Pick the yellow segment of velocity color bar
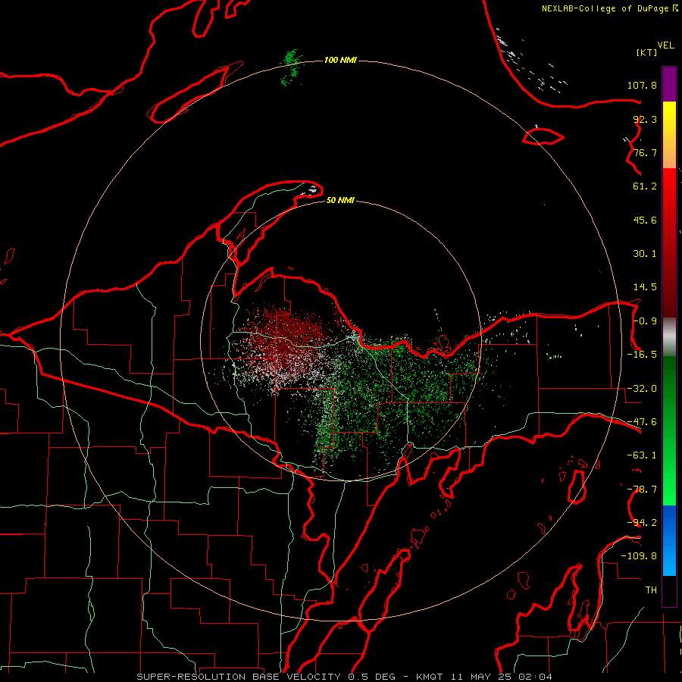The width and height of the screenshot is (682, 682). coord(669,115)
